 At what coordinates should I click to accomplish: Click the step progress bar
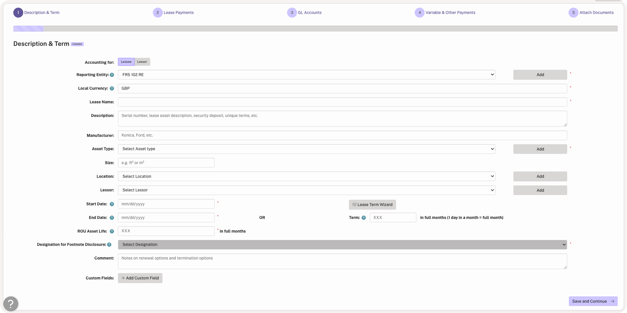tap(315, 29)
